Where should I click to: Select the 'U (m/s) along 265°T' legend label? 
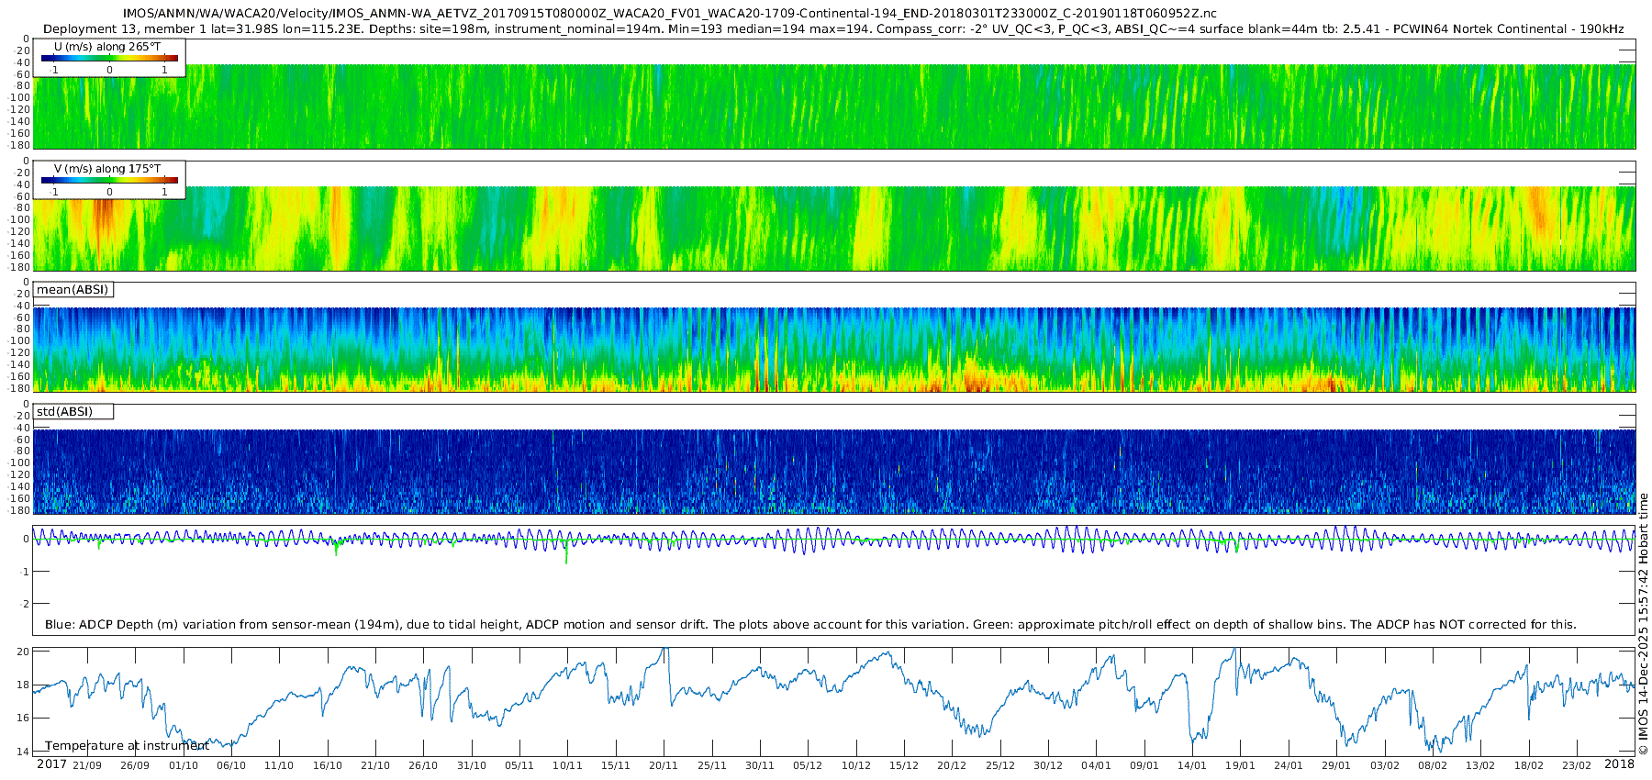click(107, 46)
